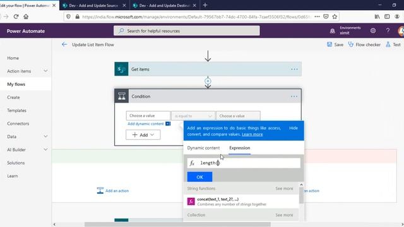Save the flow
404x227 pixels.
335,45
